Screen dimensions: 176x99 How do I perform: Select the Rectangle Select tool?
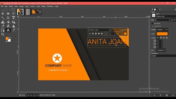tap(8, 14)
